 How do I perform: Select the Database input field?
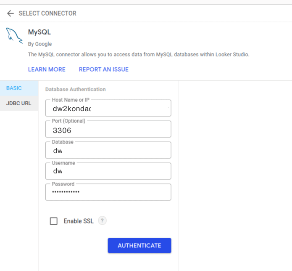(108, 151)
